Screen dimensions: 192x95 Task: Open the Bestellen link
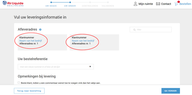point(185,4)
